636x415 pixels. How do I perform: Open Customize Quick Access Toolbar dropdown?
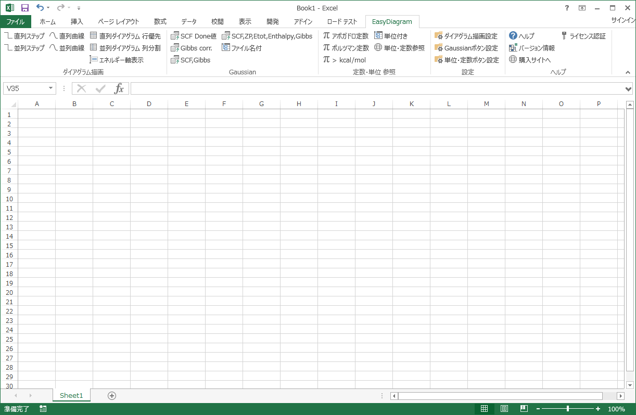point(79,8)
